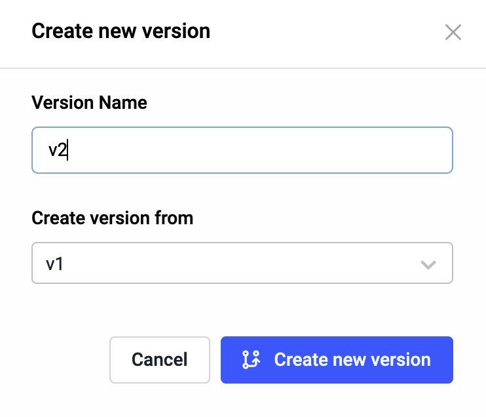Image resolution: width=486 pixels, height=417 pixels.
Task: Click the Create new version button label text
Action: 352,359
